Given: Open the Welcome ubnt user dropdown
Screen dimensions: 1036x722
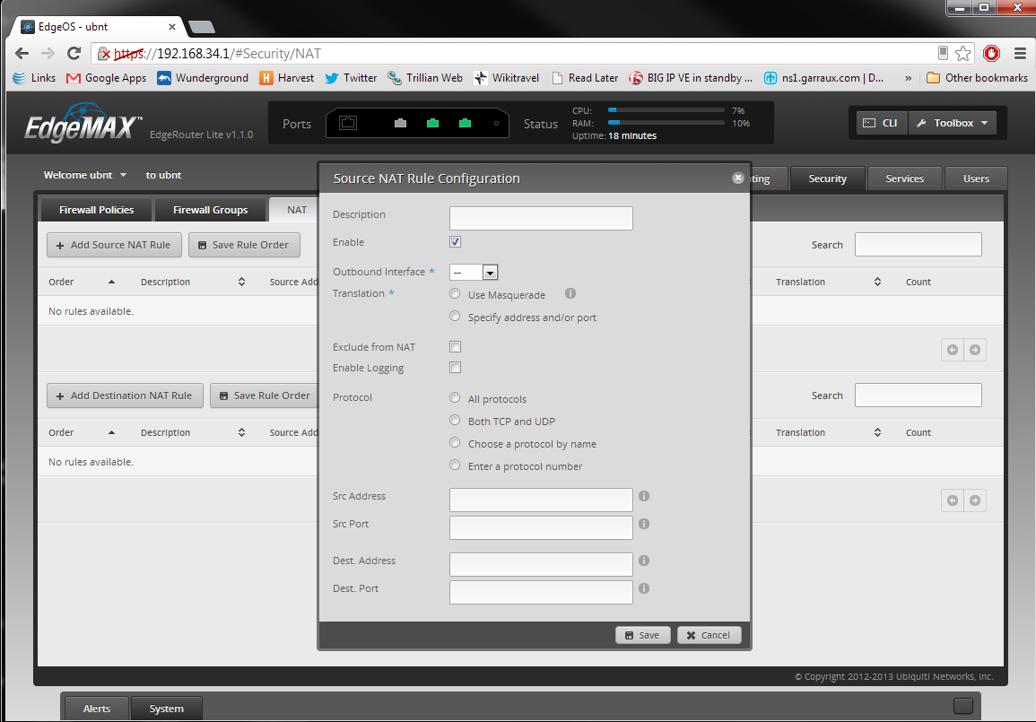Looking at the screenshot, I should pos(85,176).
